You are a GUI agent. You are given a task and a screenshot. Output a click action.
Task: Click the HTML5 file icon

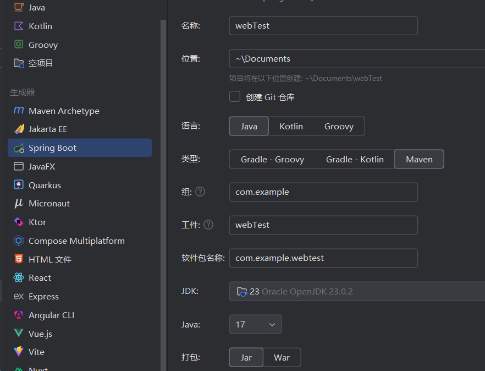coord(19,259)
